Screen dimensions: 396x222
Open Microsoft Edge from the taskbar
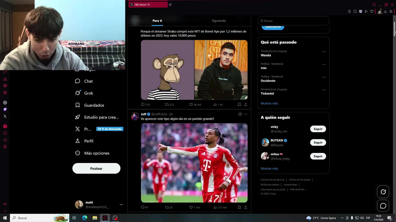pyautogui.click(x=84, y=218)
